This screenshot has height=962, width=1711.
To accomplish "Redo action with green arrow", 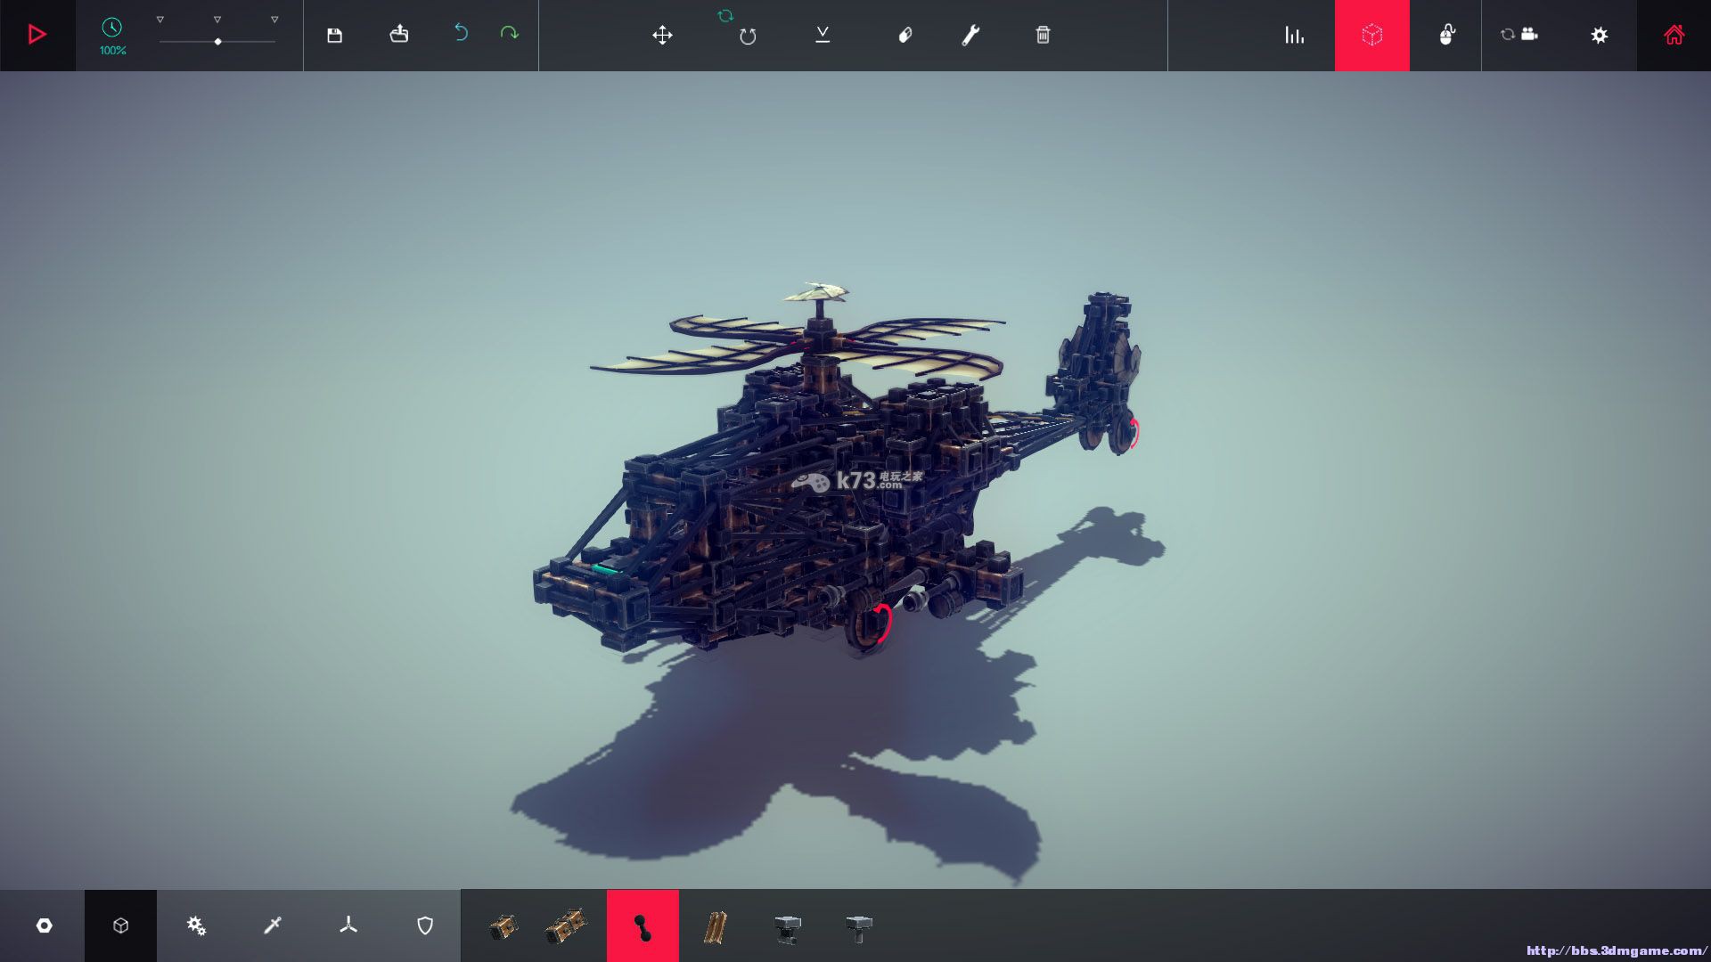I will click(509, 33).
